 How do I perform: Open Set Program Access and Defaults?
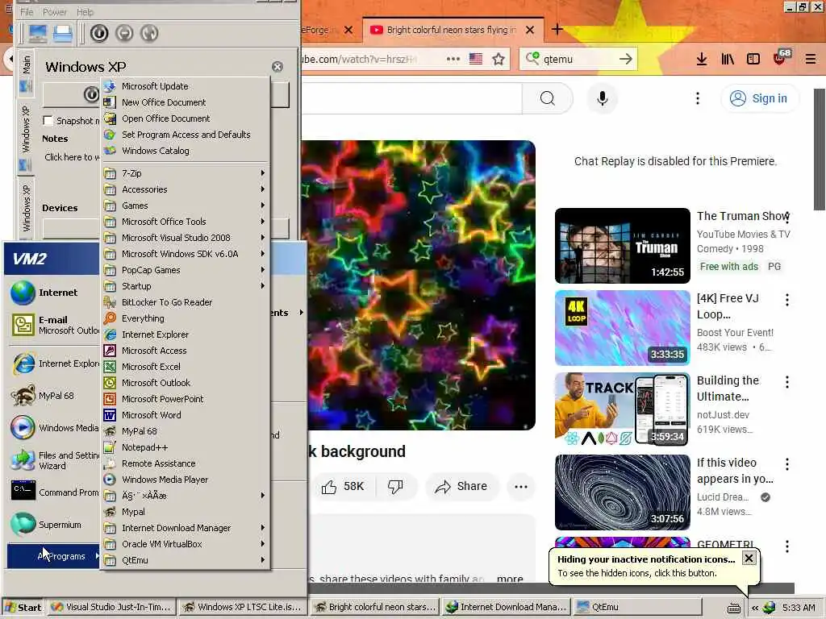(x=185, y=135)
